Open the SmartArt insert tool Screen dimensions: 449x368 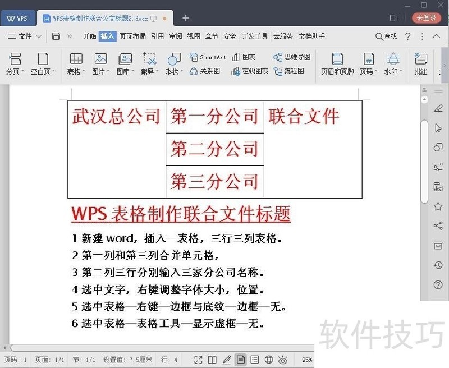tap(208, 57)
